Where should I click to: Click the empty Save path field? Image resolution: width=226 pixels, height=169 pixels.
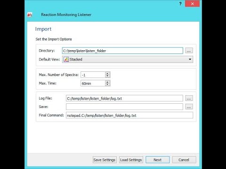pos(124,107)
